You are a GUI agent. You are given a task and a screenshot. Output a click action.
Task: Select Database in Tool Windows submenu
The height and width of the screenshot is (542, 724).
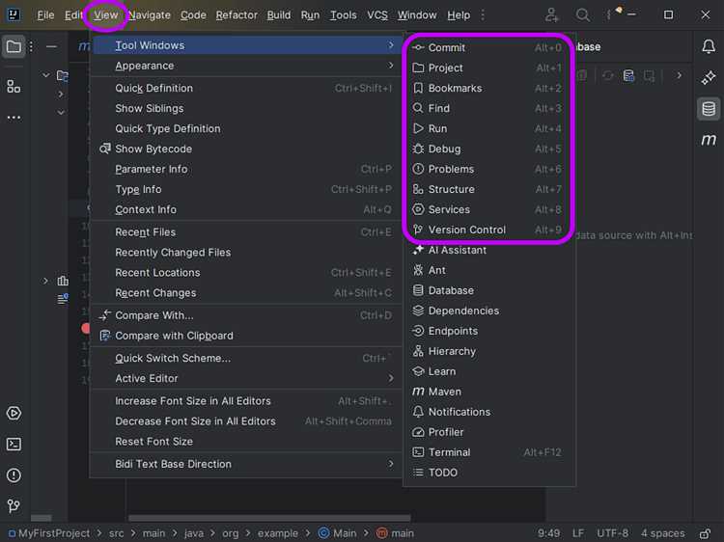pos(488,290)
